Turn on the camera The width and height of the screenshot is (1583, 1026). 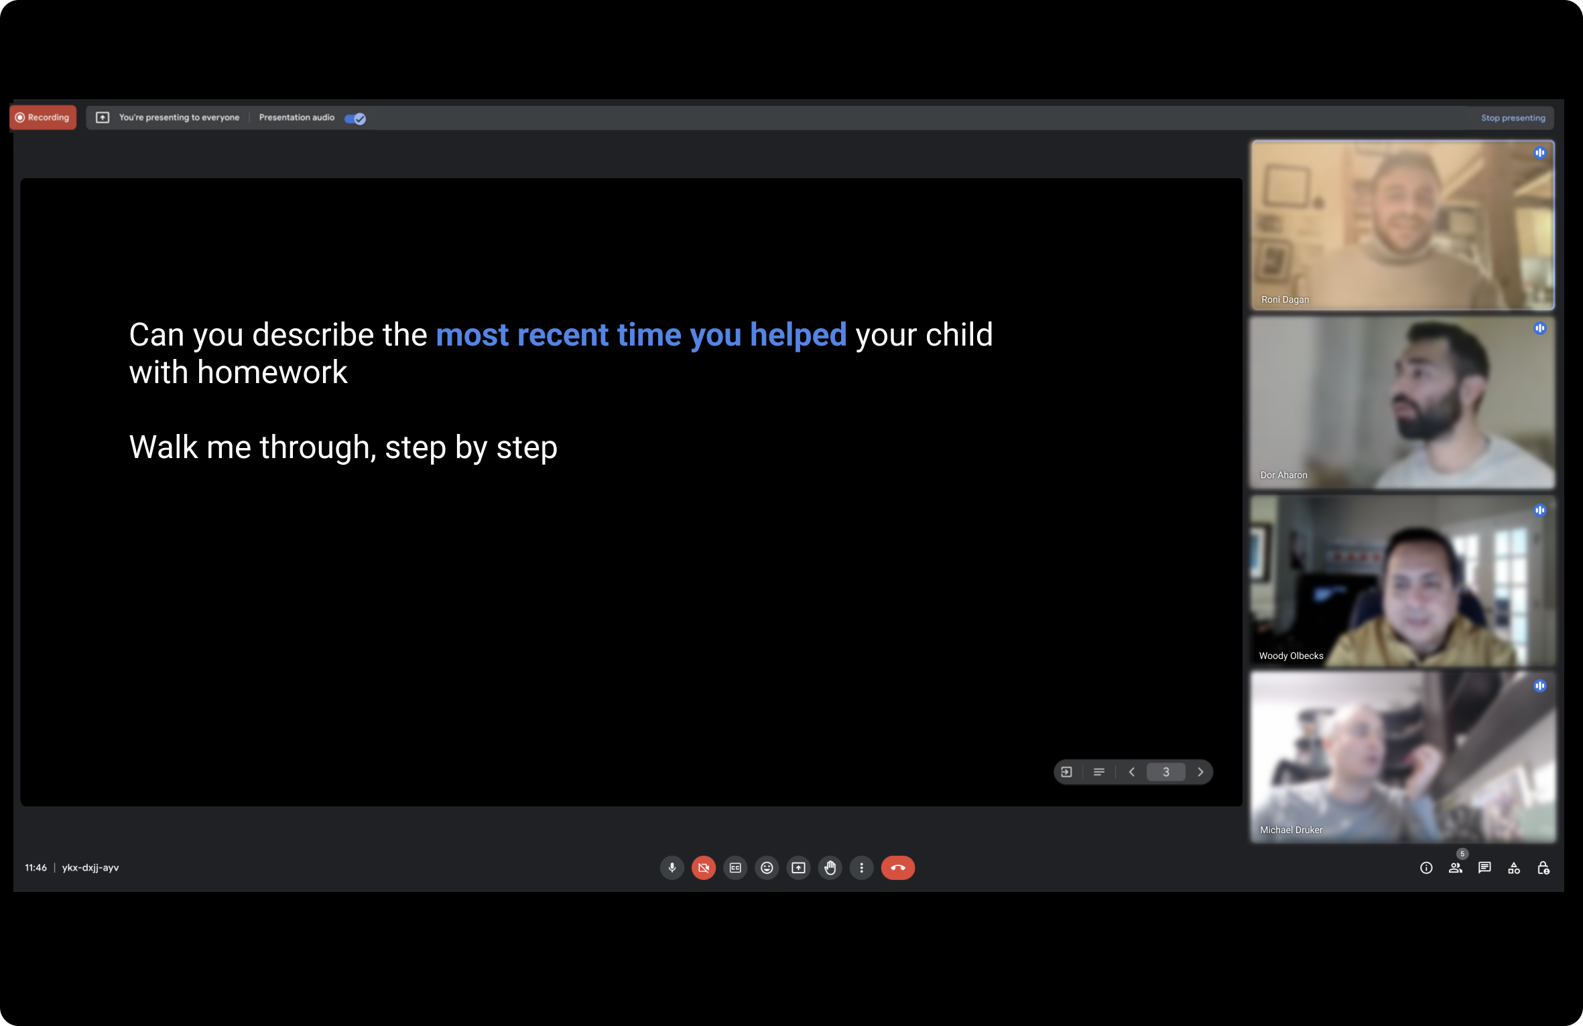(x=703, y=868)
